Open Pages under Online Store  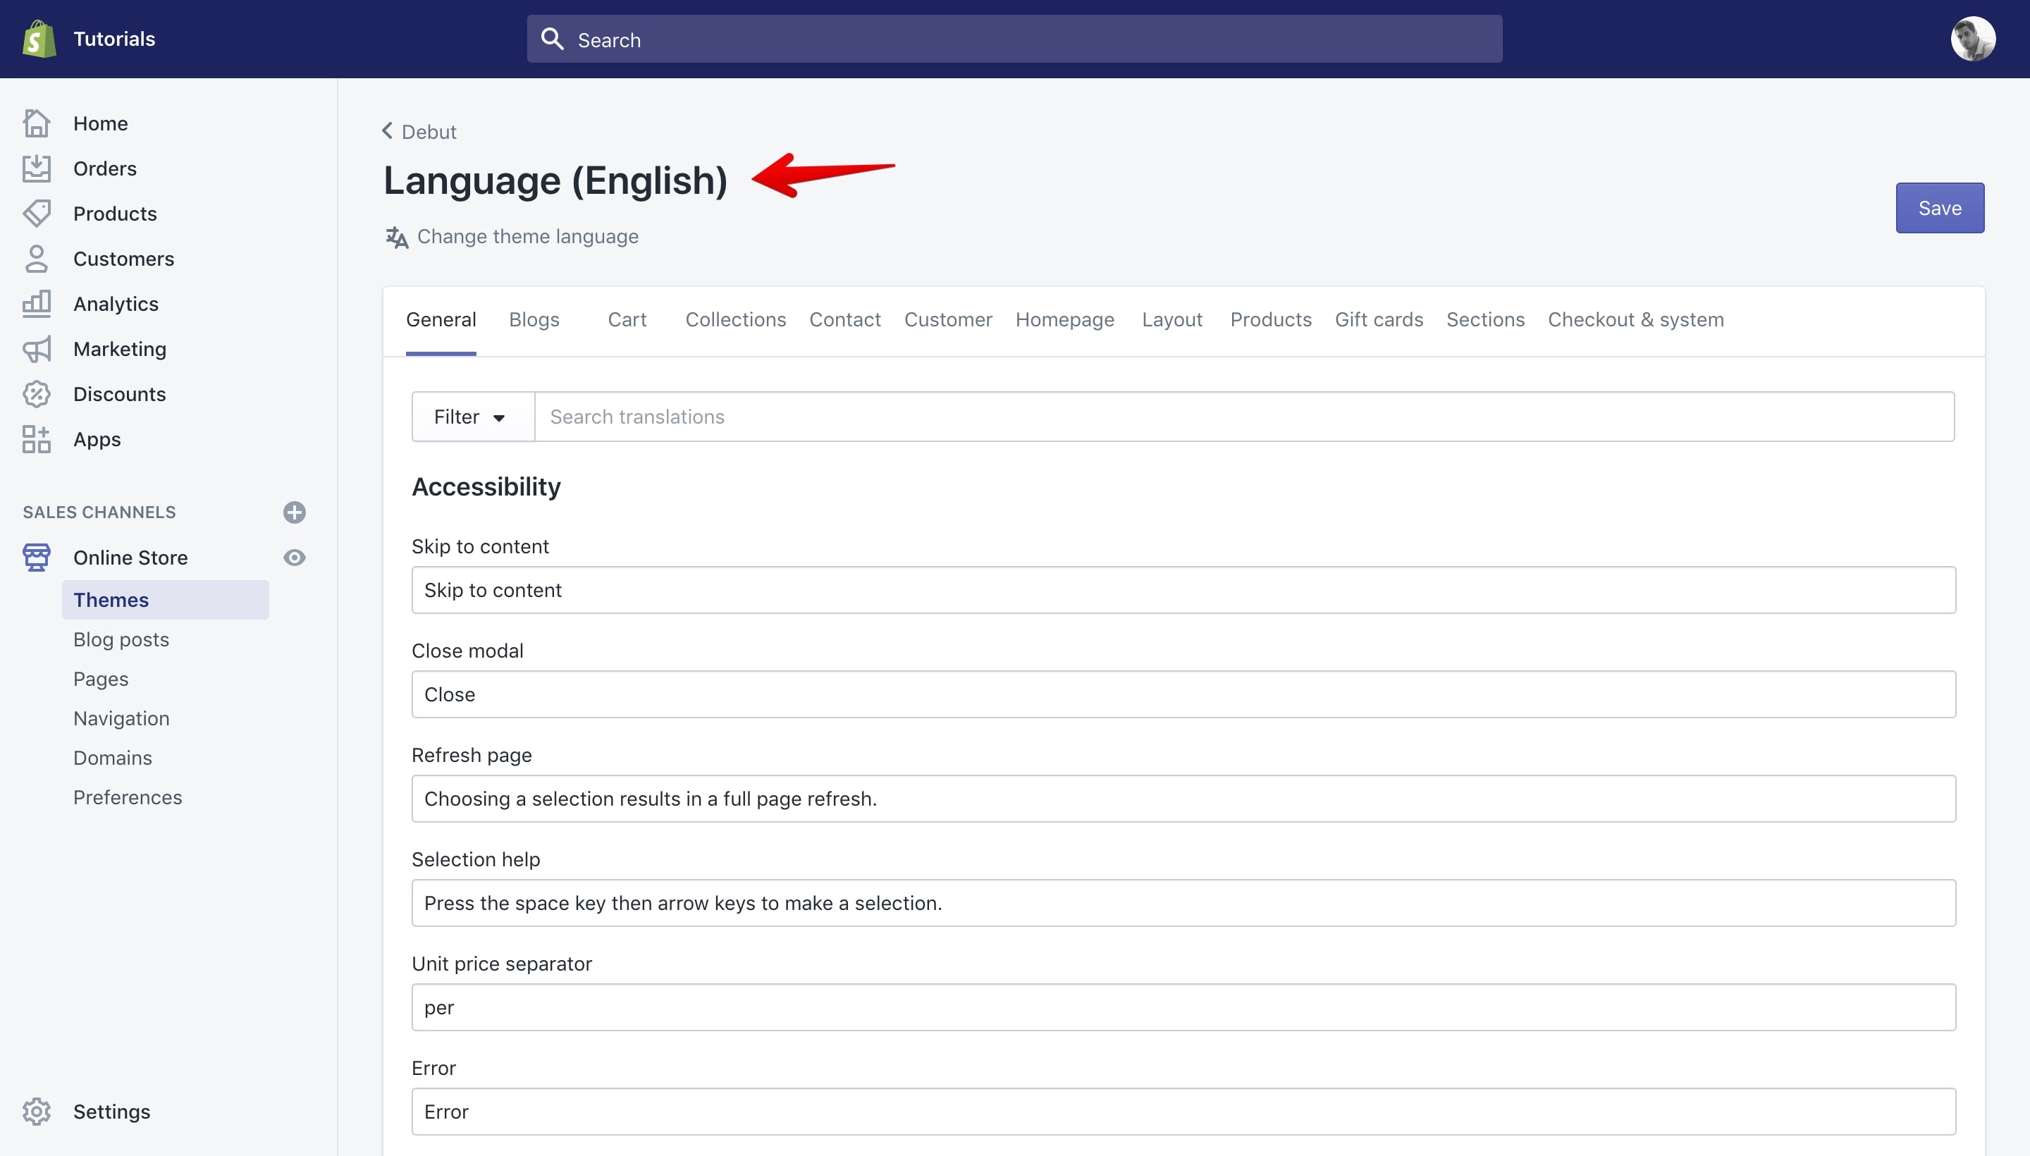(x=101, y=679)
